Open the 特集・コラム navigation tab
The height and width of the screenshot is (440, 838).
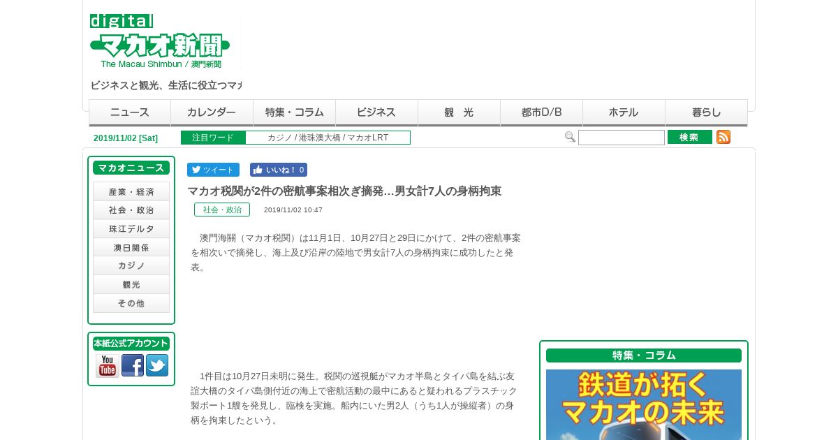[295, 112]
